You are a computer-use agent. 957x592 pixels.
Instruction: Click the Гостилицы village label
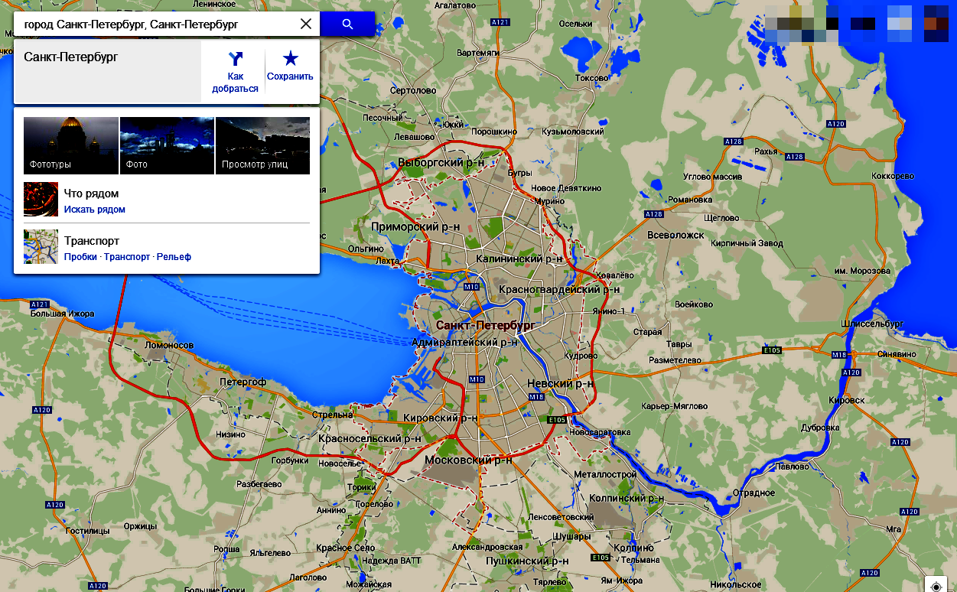[x=89, y=529]
